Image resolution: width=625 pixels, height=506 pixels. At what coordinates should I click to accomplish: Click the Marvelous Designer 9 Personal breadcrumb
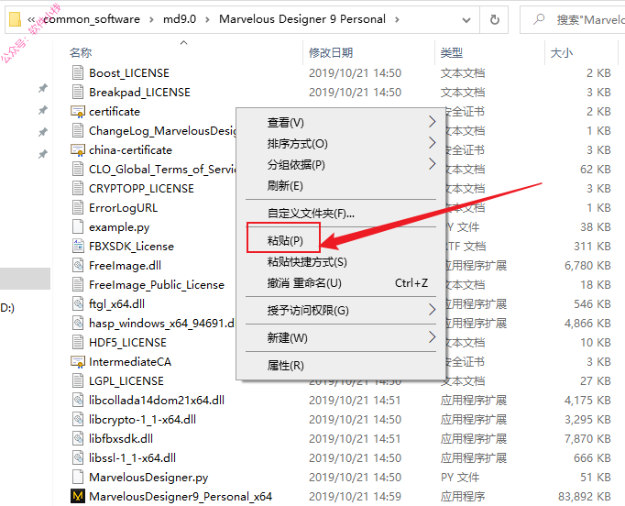point(302,19)
